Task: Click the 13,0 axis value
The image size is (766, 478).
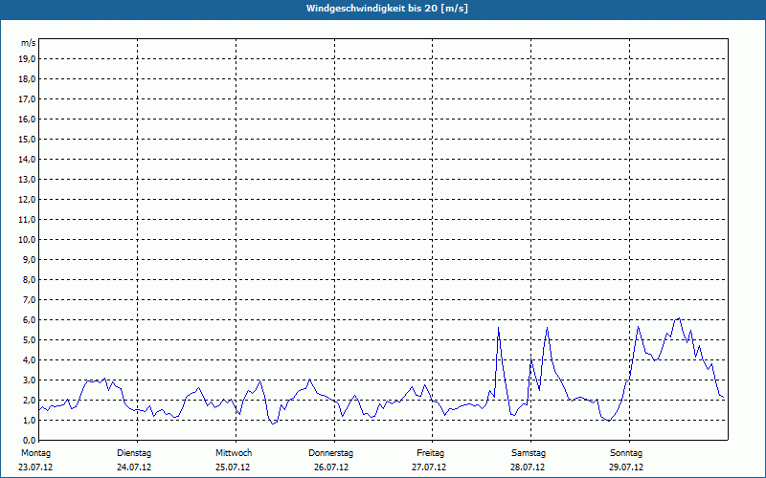Action: (27, 179)
